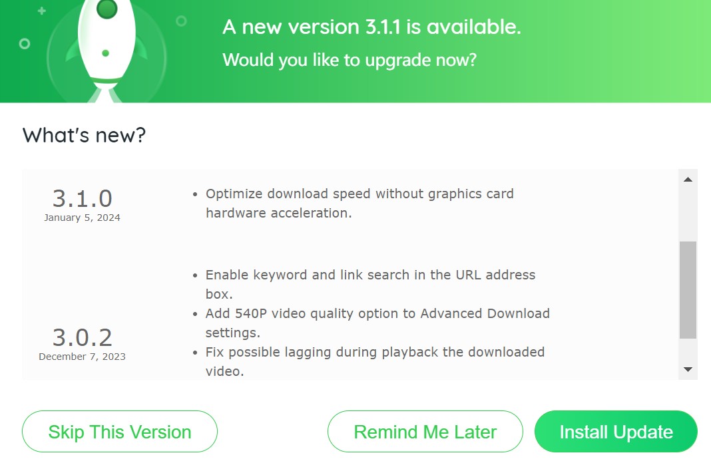The width and height of the screenshot is (711, 473).
Task: Start the upgrade with Install Update
Action: (616, 431)
